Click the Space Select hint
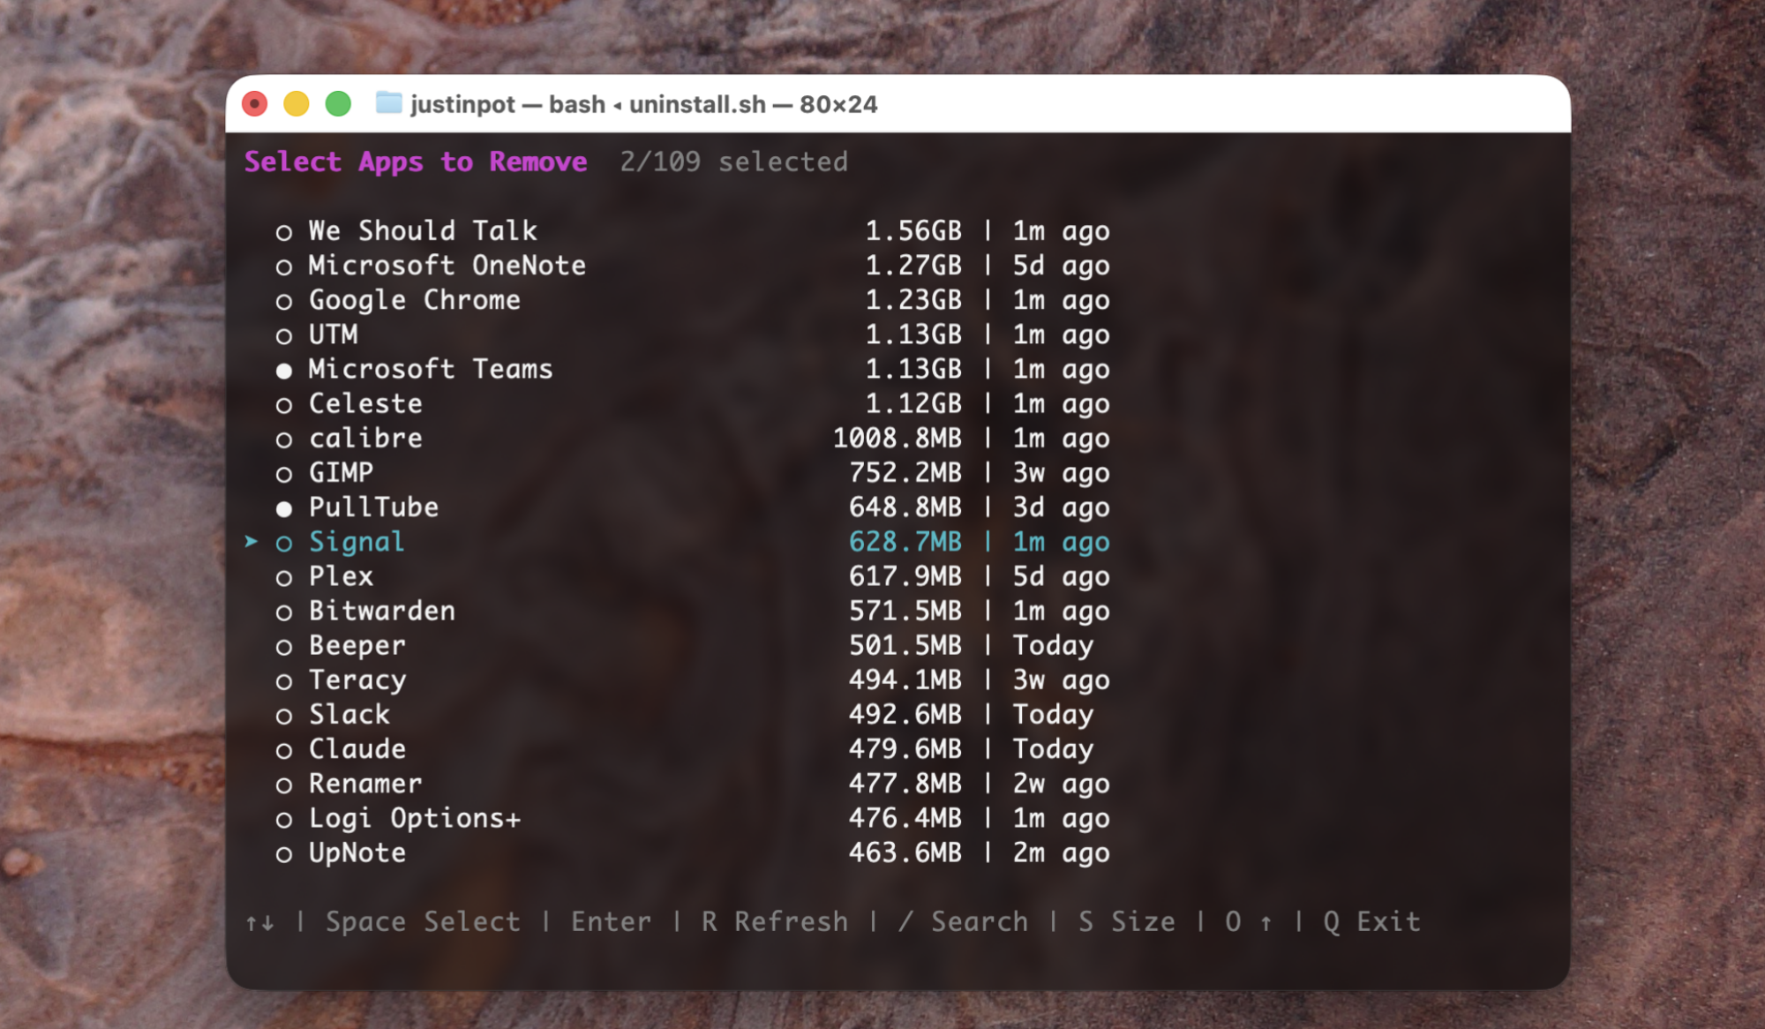This screenshot has height=1029, width=1765. point(423,921)
